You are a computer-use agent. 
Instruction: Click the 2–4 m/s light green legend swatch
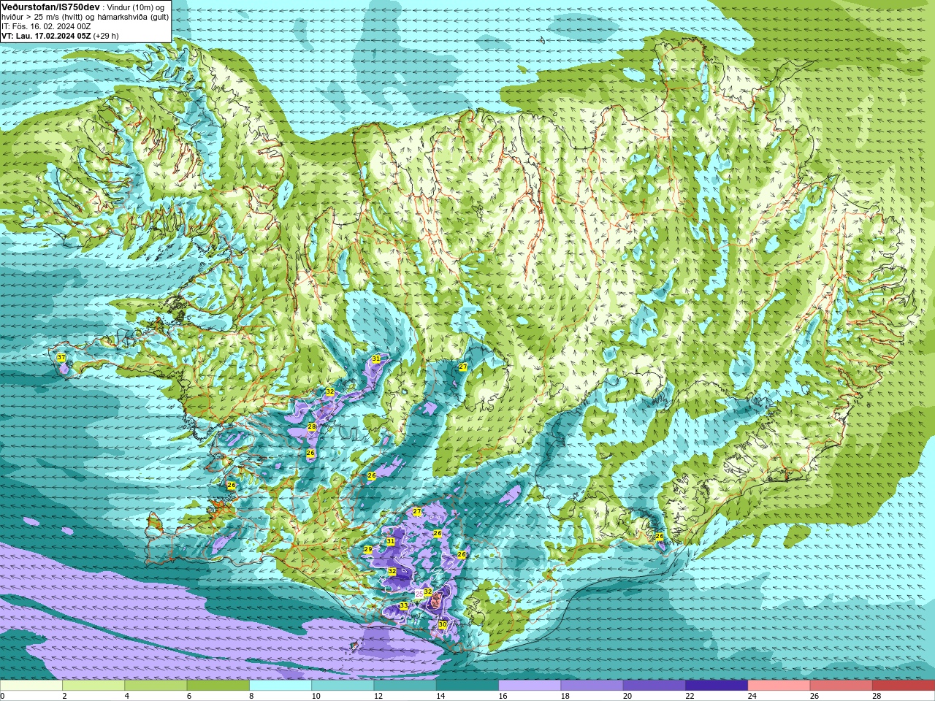[x=93, y=686]
